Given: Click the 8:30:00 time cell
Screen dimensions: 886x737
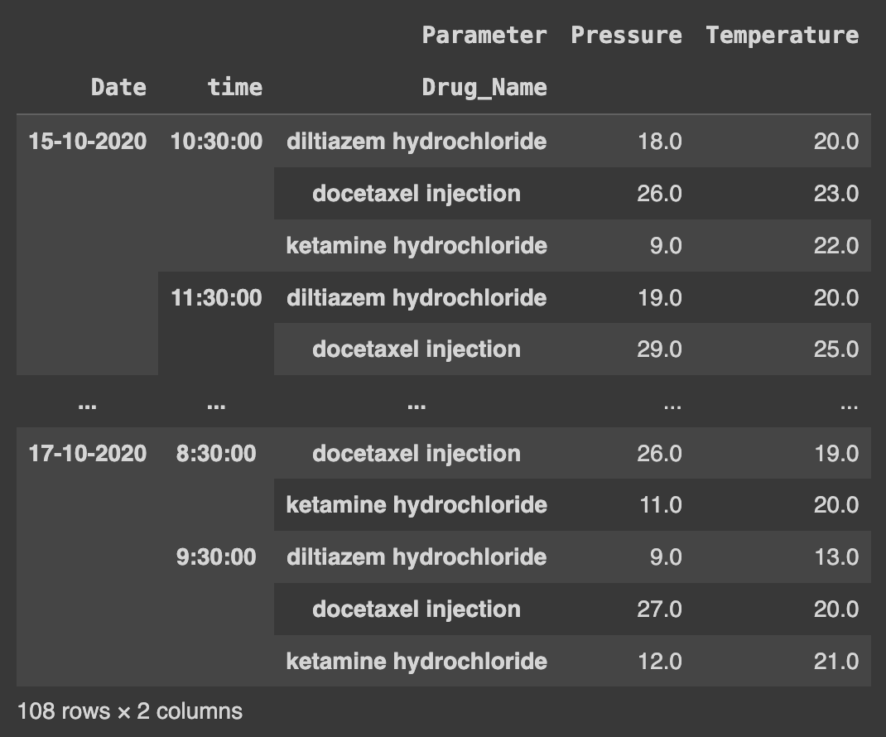Looking at the screenshot, I should pos(216,454).
